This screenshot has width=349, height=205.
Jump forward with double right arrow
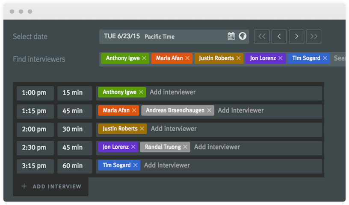click(x=314, y=37)
